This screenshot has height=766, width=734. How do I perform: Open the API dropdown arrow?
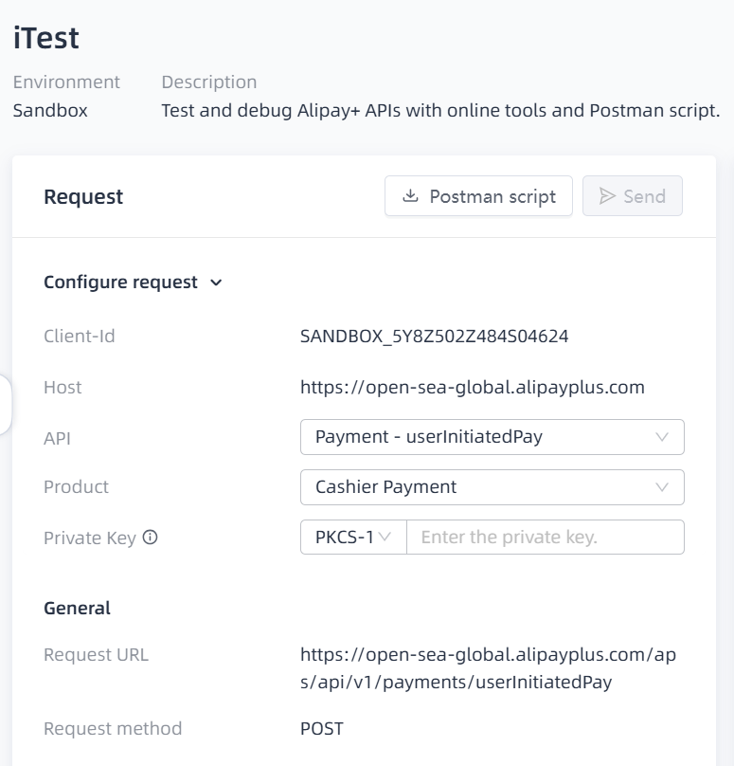tap(662, 437)
